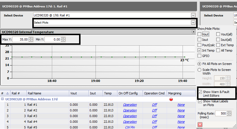Click Rail #2 None margining link

(181, 110)
